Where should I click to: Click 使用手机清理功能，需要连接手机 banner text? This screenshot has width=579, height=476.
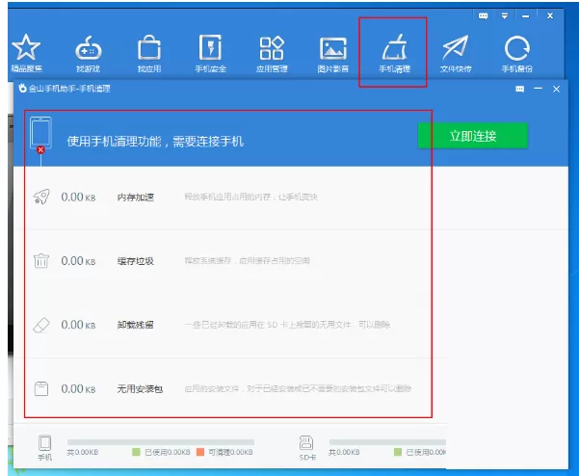coord(155,141)
